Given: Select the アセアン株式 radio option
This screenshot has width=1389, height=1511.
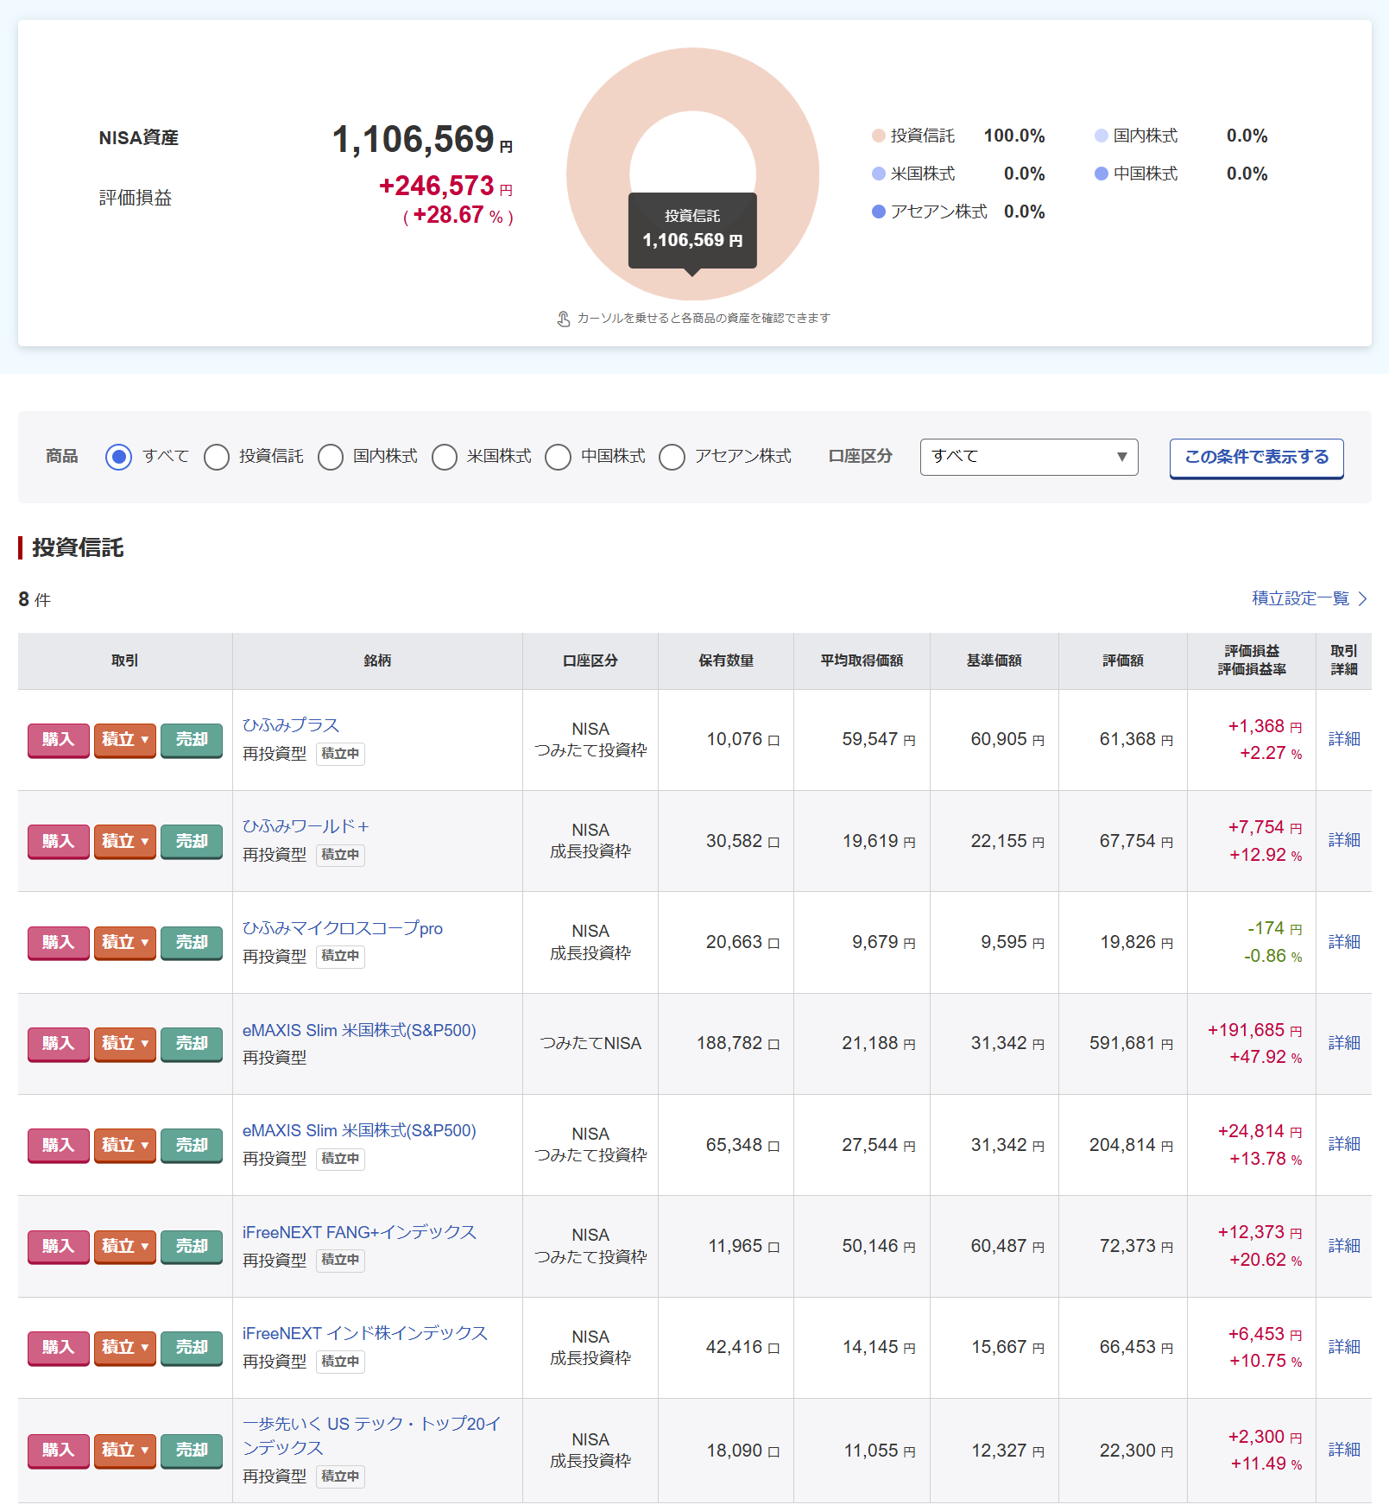Looking at the screenshot, I should (x=672, y=457).
